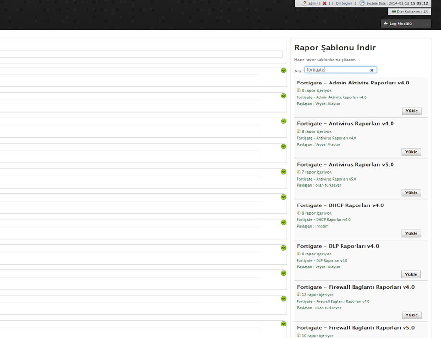
Task: Click Paylaşan : okan turksever under Antivirus v5.0
Action: pos(319,185)
